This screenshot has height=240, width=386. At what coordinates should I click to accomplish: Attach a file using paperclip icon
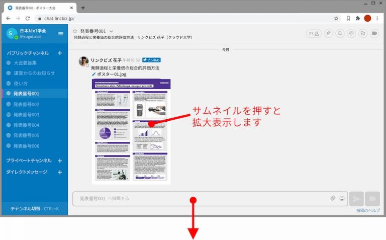333,198
